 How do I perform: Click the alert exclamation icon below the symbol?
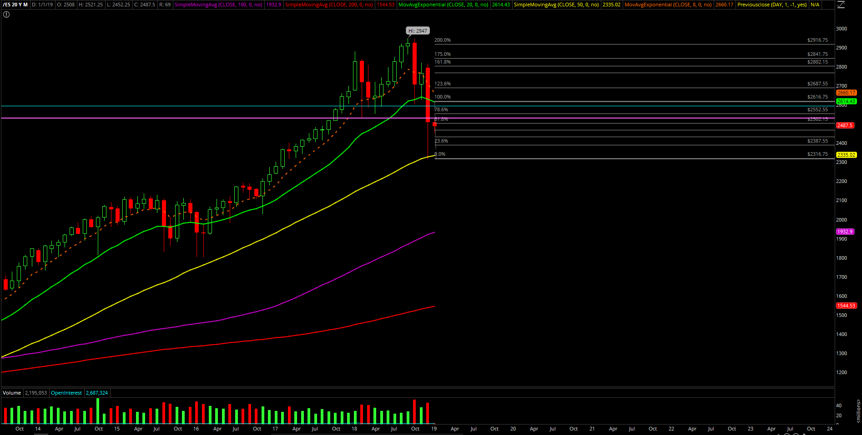pyautogui.click(x=6, y=15)
